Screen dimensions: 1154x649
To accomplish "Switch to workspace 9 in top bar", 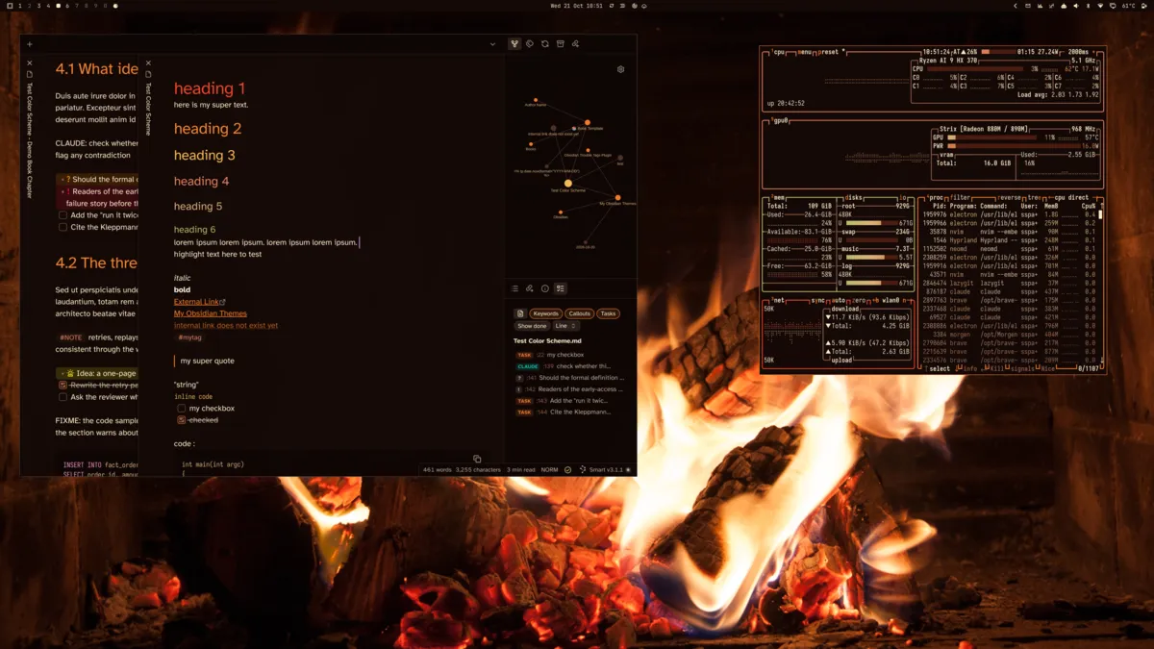I will pyautogui.click(x=97, y=6).
